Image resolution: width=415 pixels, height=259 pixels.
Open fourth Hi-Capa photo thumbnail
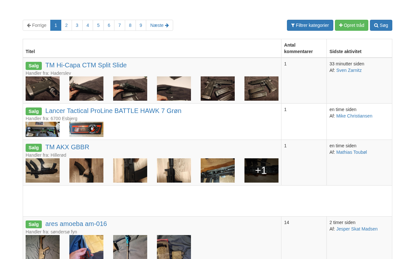pos(174,88)
